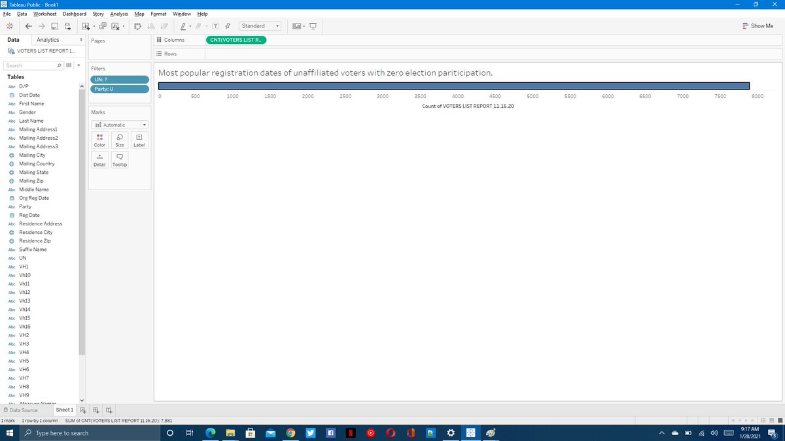
Task: Click the Highlight pen icon
Action: (184, 26)
